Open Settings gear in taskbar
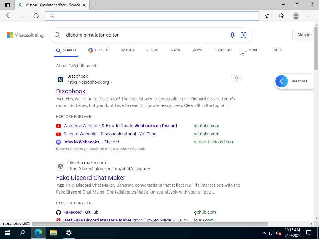 pos(69,233)
